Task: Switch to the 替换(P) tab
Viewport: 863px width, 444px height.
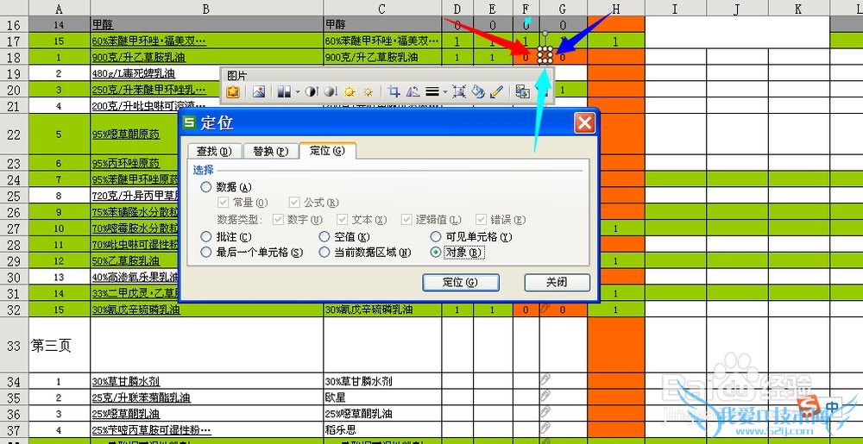Action: [x=270, y=151]
